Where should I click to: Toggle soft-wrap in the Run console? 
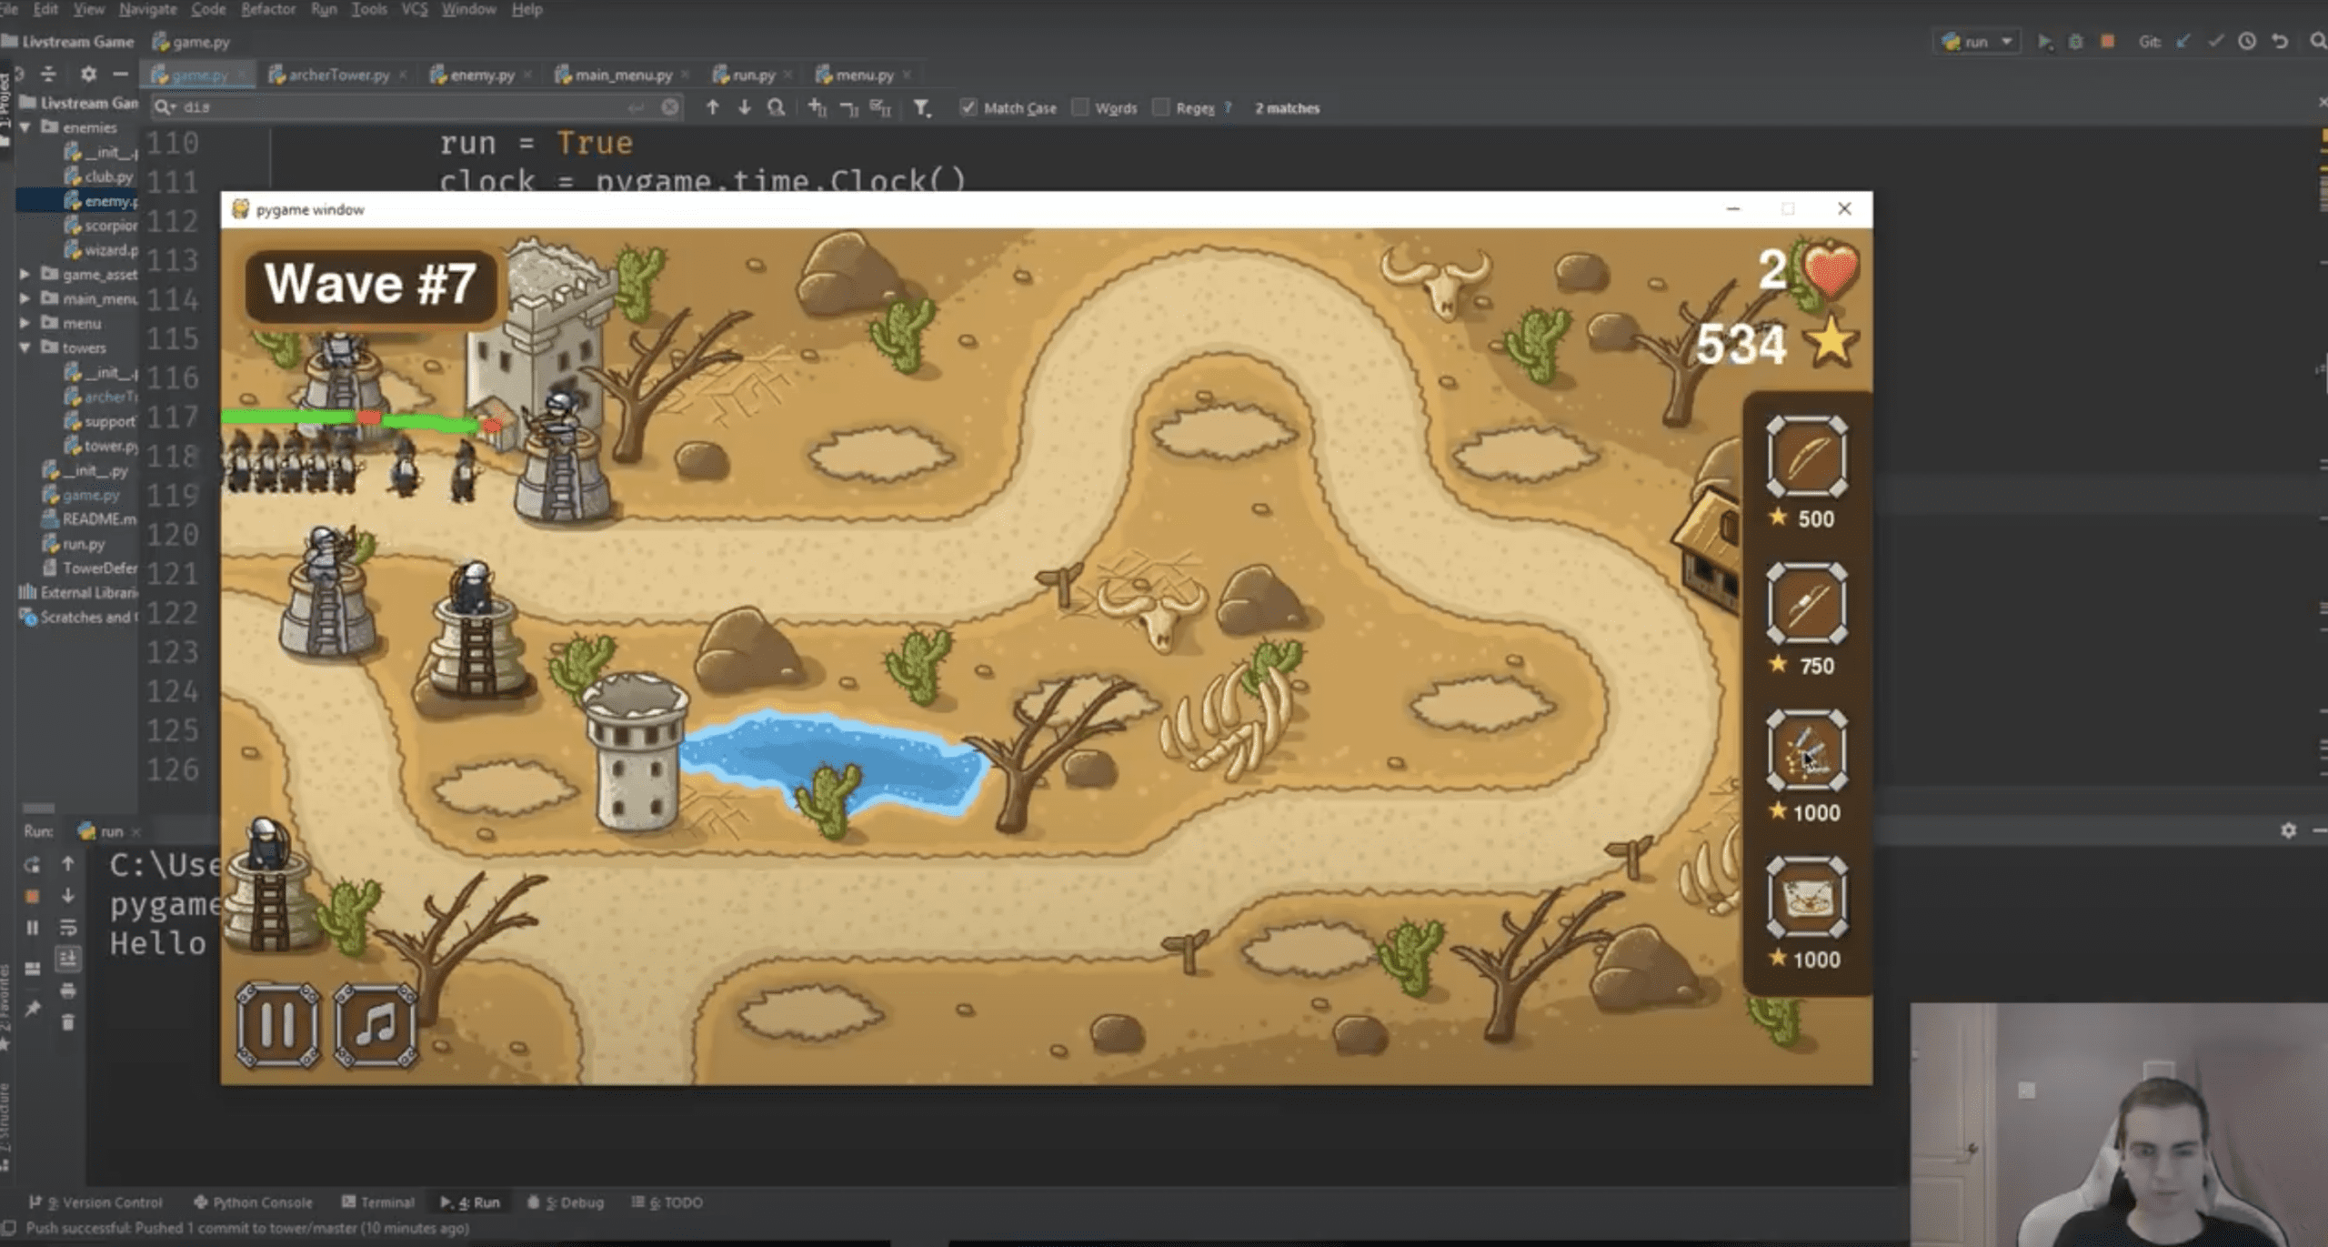coord(68,928)
